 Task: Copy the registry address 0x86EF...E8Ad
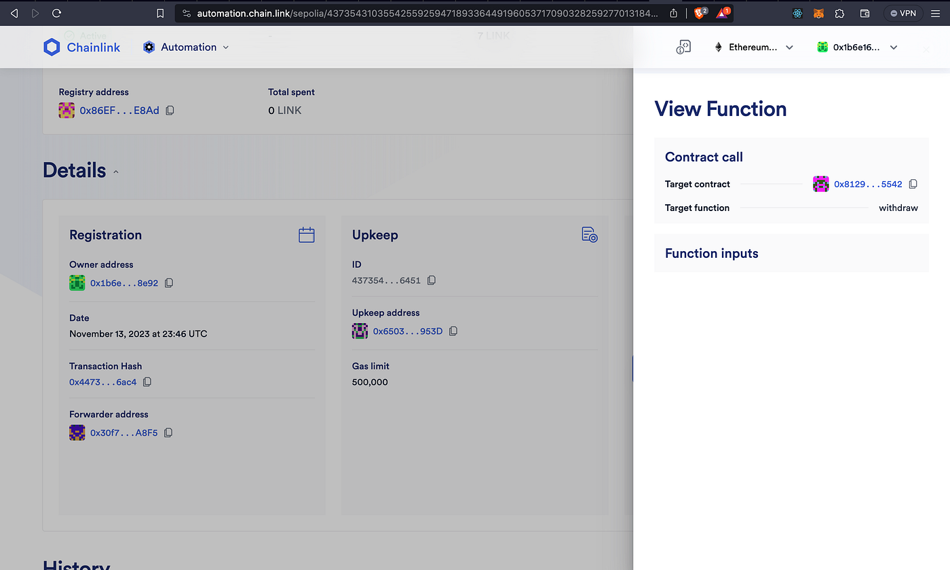[170, 110]
